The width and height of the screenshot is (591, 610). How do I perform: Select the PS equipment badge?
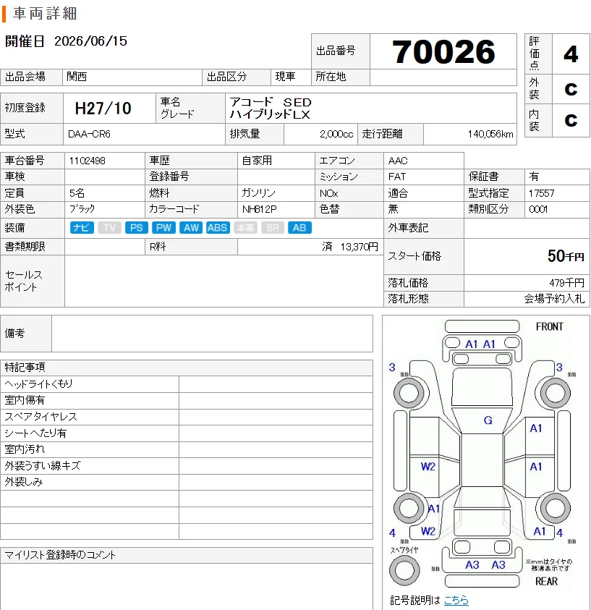pos(137,228)
